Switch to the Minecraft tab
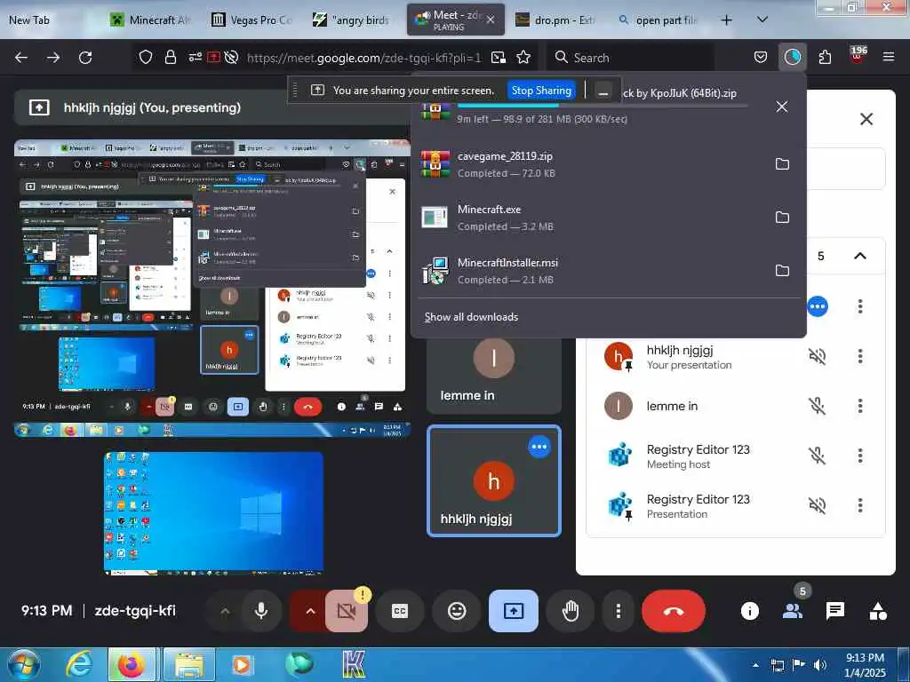The width and height of the screenshot is (910, 682). (150, 20)
